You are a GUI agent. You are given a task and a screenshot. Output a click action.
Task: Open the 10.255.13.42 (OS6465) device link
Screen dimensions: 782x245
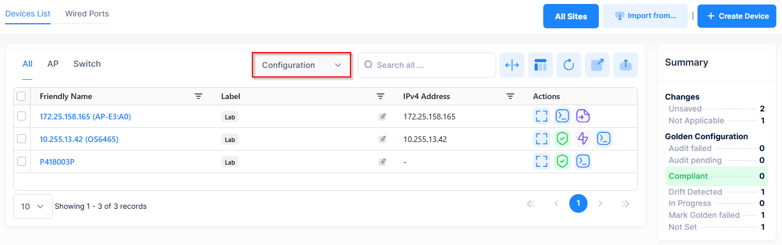pos(79,139)
